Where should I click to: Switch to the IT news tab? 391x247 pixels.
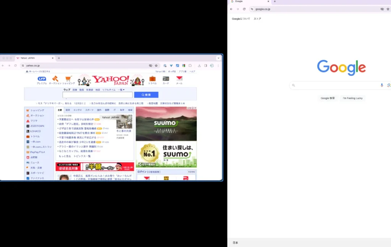tap(115, 110)
